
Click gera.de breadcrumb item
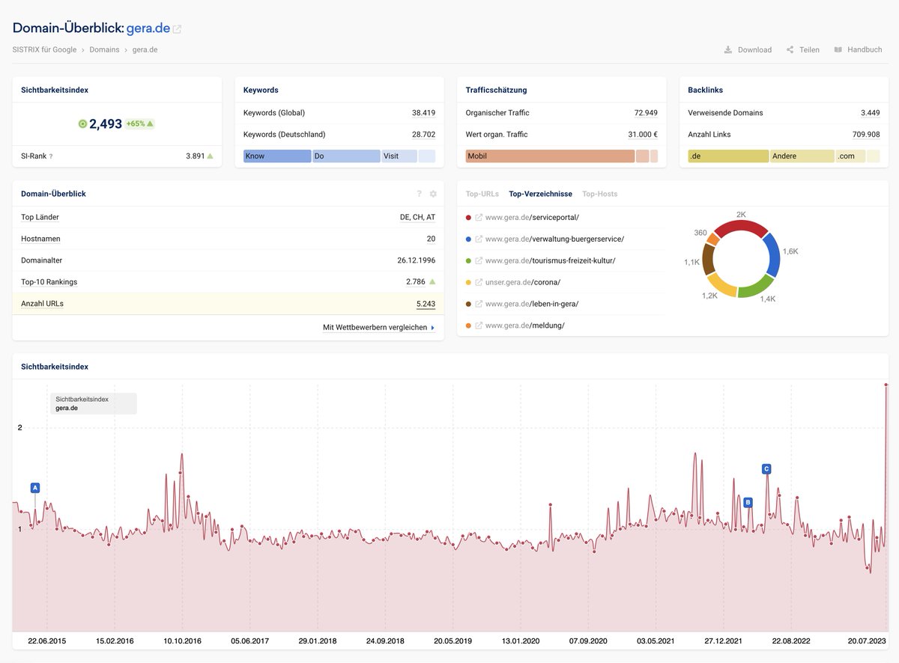[145, 50]
